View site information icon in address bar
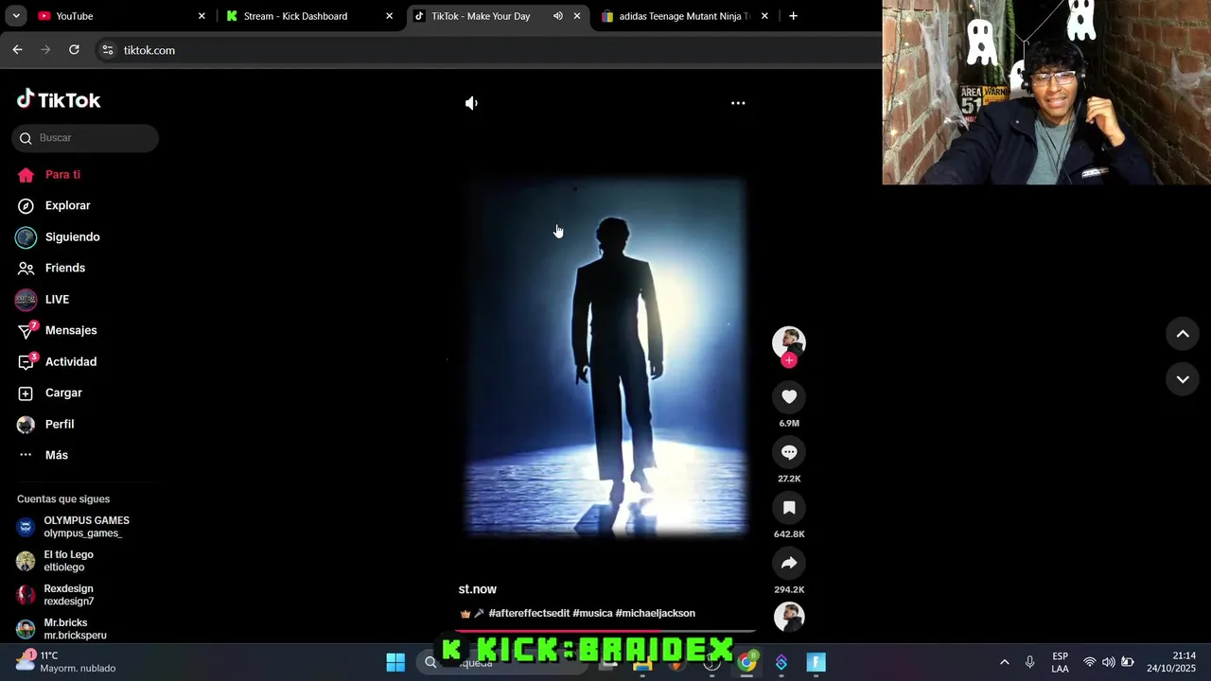Screen dimensions: 1211x681 point(108,50)
